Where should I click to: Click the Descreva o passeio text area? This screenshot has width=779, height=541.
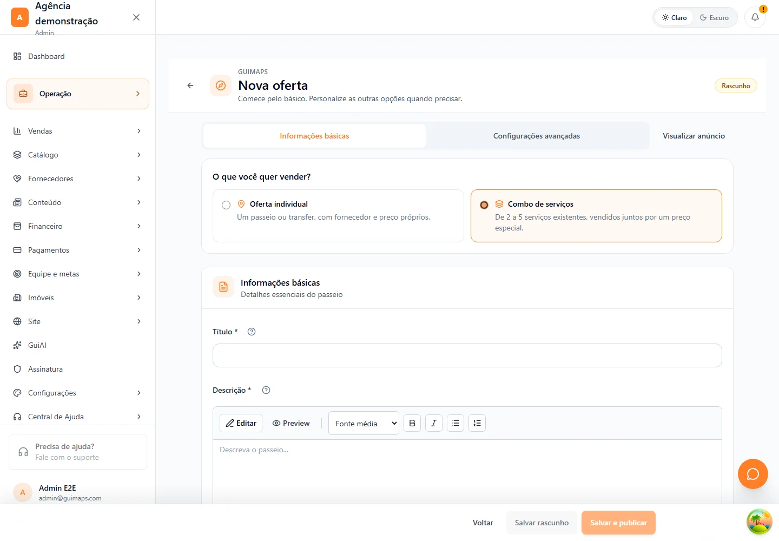pyautogui.click(x=467, y=472)
